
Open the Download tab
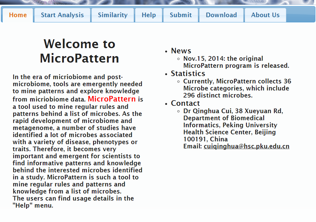[221, 15]
